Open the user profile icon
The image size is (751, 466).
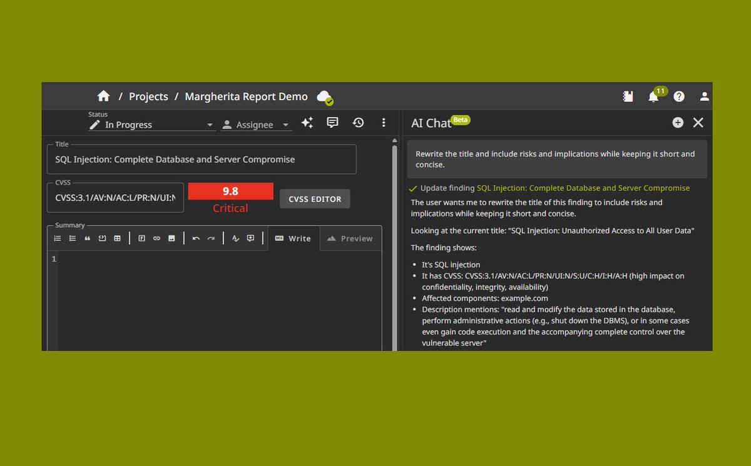tap(705, 96)
